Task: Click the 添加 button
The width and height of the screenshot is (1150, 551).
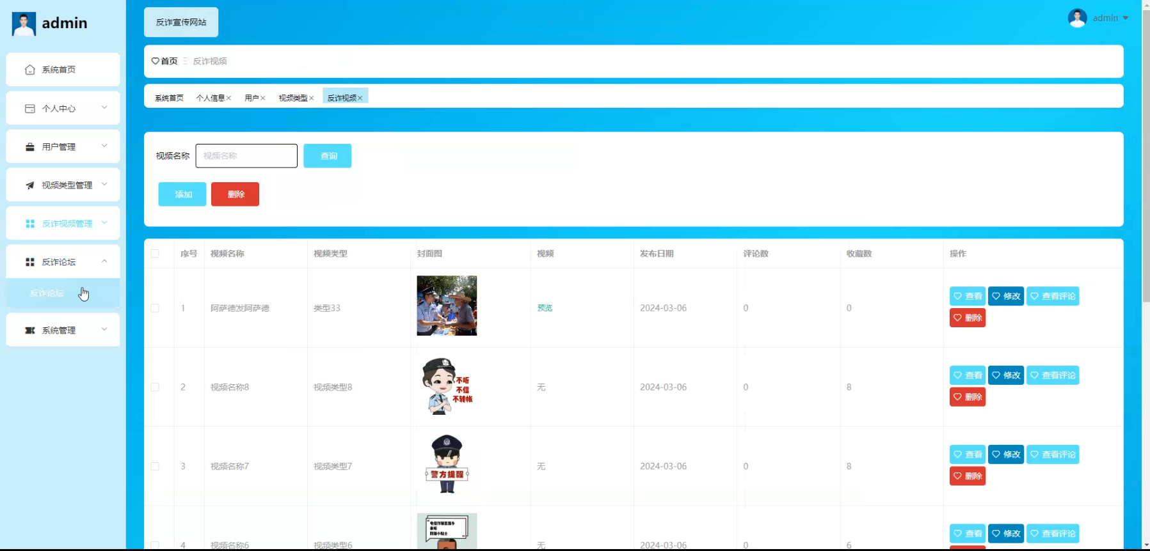Action: (182, 194)
